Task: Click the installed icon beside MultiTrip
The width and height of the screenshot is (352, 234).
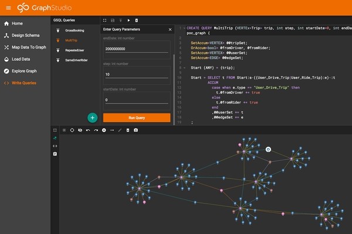Action: pyautogui.click(x=58, y=40)
